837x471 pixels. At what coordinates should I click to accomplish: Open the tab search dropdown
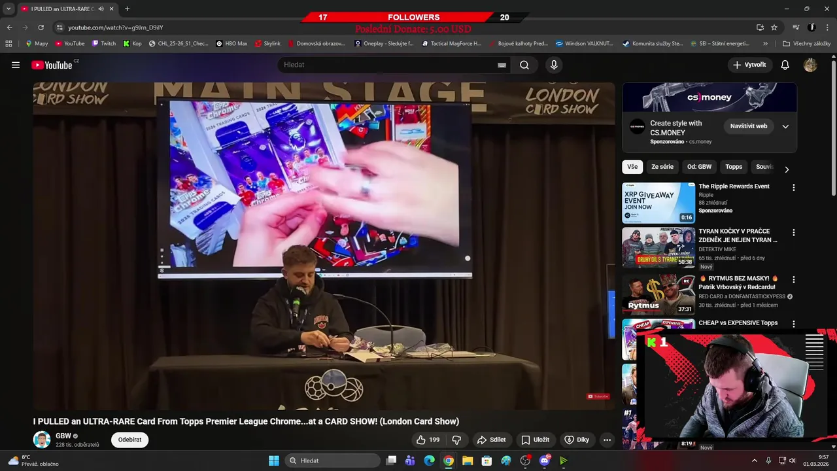9,9
